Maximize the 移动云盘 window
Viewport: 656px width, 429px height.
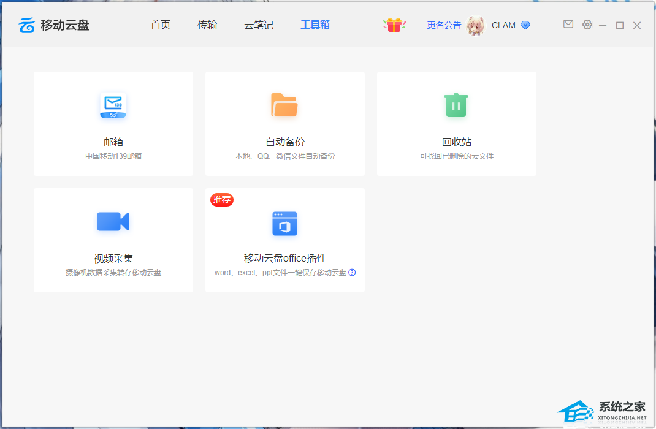[620, 26]
